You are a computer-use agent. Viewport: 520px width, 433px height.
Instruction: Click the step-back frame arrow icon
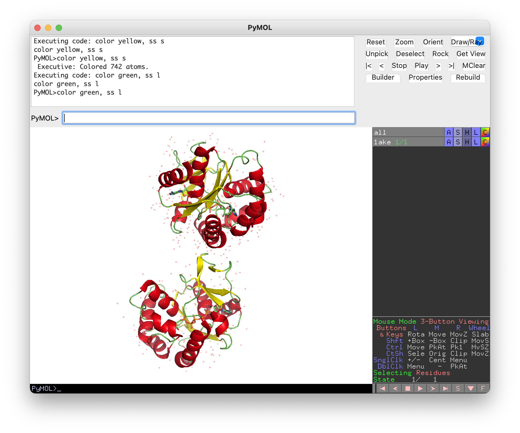[x=395, y=388]
